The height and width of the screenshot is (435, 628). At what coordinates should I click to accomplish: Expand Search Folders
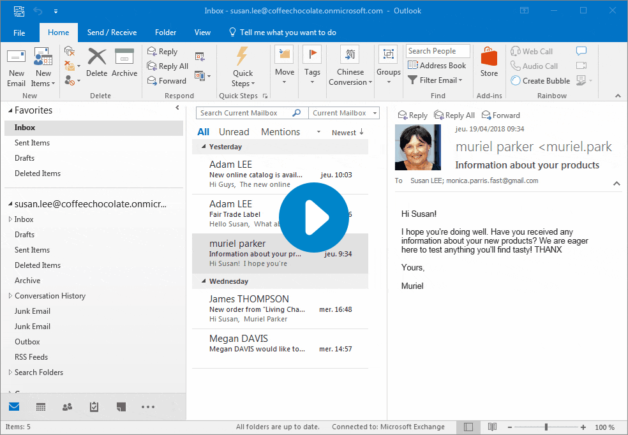click(x=10, y=372)
